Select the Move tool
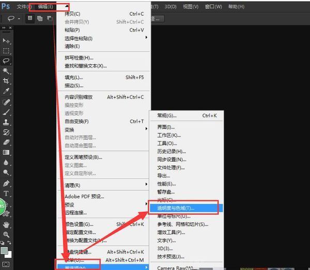 pyautogui.click(x=6, y=41)
